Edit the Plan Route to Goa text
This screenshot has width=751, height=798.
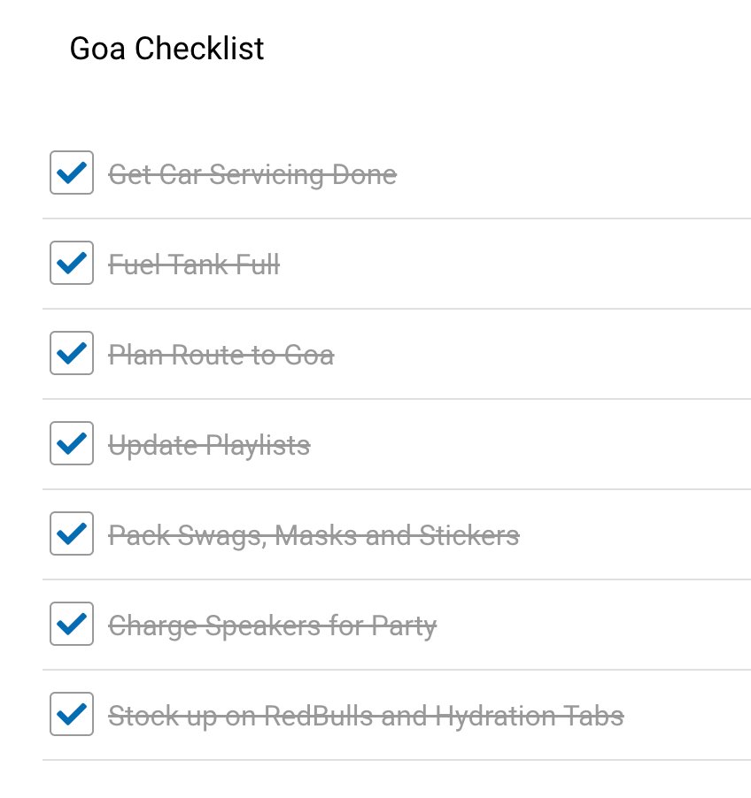click(221, 356)
